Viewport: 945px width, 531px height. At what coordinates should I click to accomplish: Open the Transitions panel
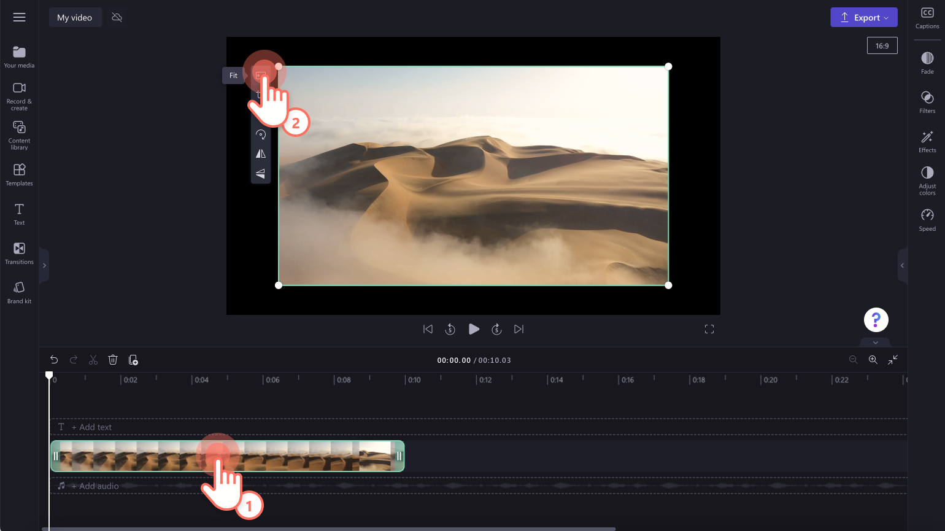(x=19, y=254)
